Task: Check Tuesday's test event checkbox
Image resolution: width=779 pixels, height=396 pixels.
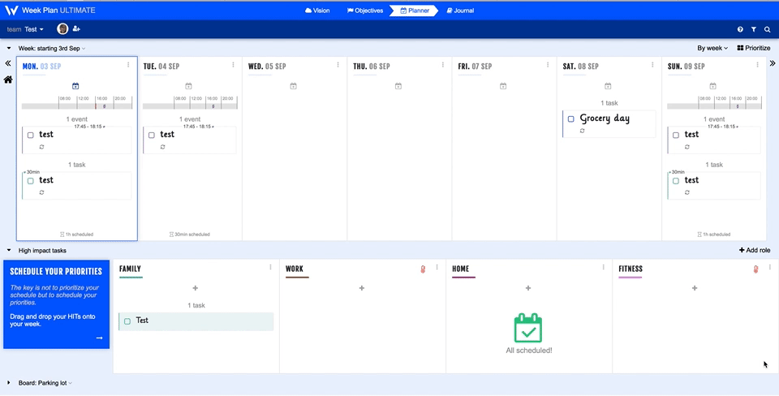Action: tap(152, 136)
